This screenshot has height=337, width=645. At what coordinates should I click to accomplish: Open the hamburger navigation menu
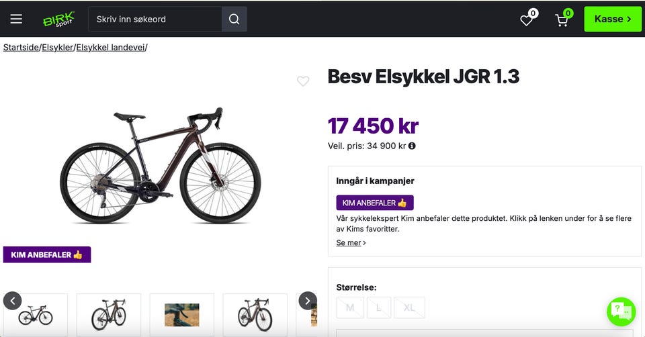[16, 19]
